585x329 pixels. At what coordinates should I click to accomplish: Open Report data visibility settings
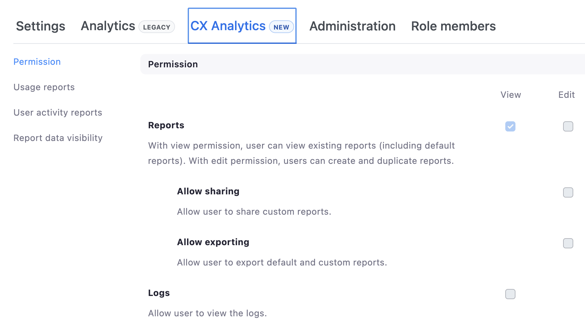tap(58, 138)
